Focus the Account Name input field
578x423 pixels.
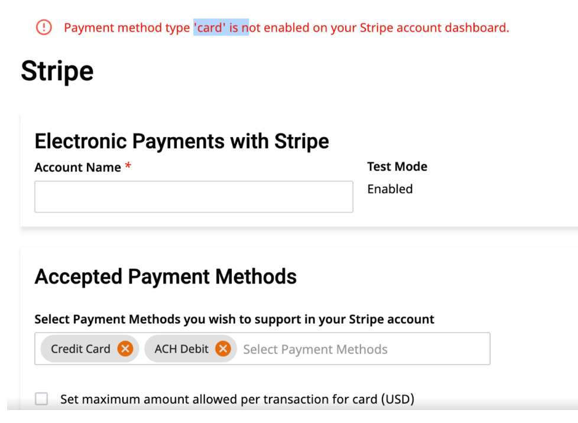[x=193, y=197]
